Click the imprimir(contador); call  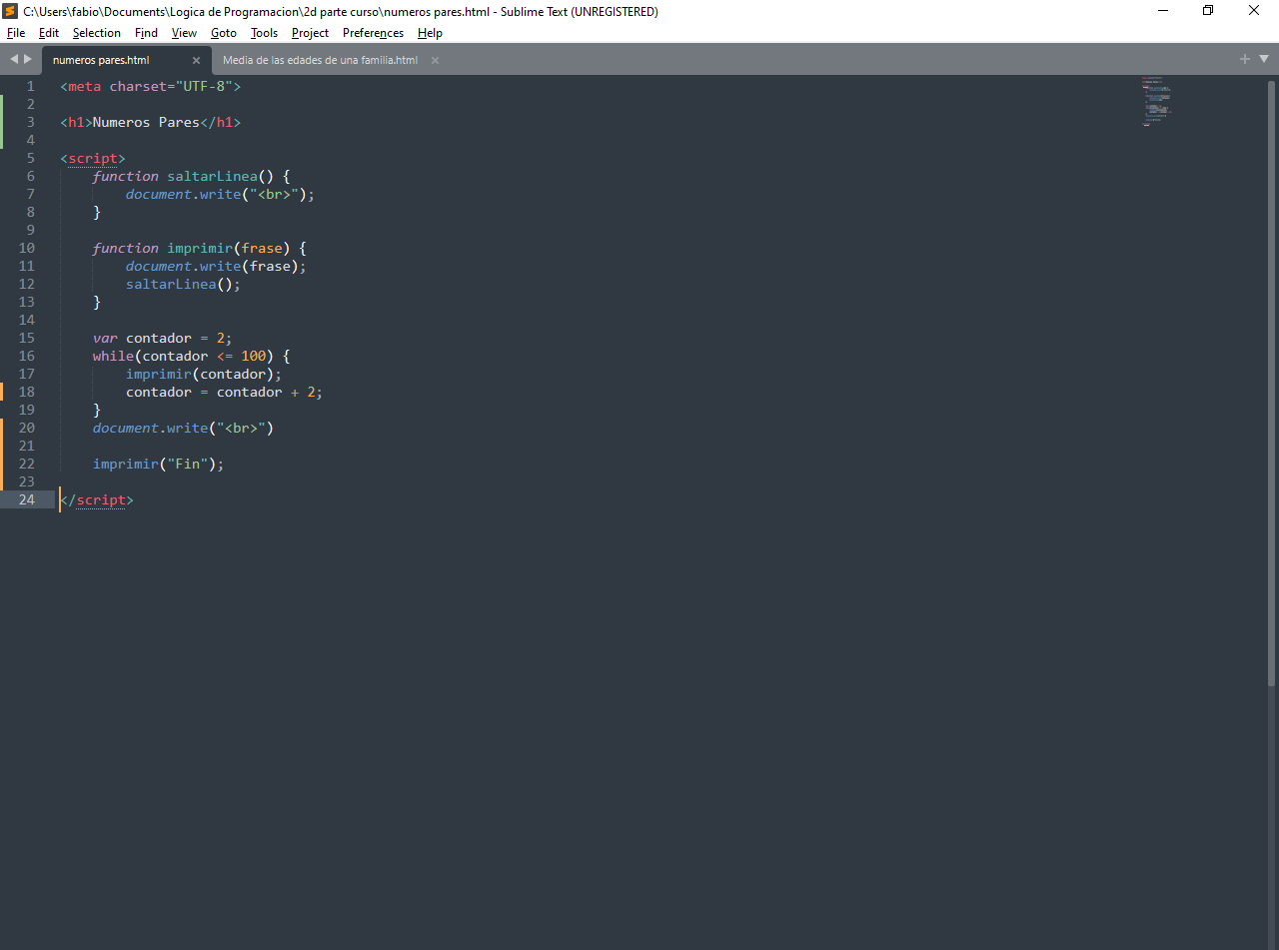[204, 374]
